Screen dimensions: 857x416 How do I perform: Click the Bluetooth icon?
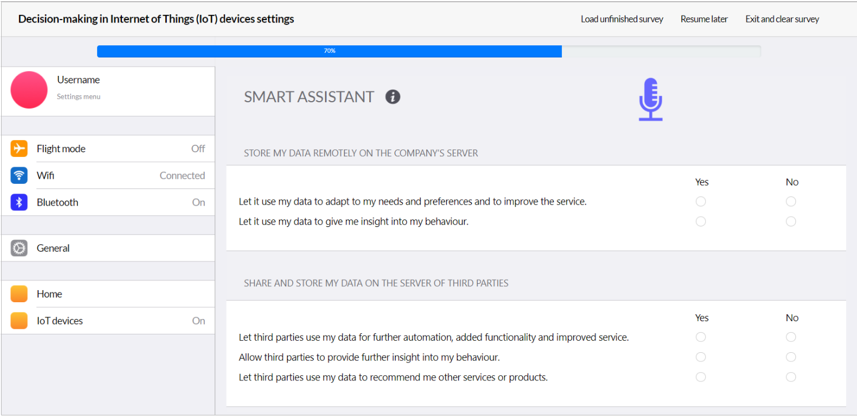pyautogui.click(x=19, y=202)
